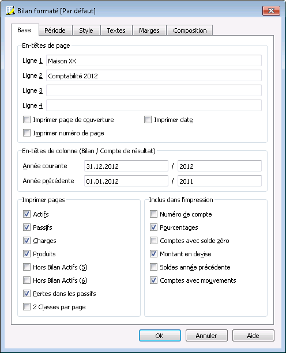Click the Annuler button
Screen dimensions: 286x353
point(206,336)
